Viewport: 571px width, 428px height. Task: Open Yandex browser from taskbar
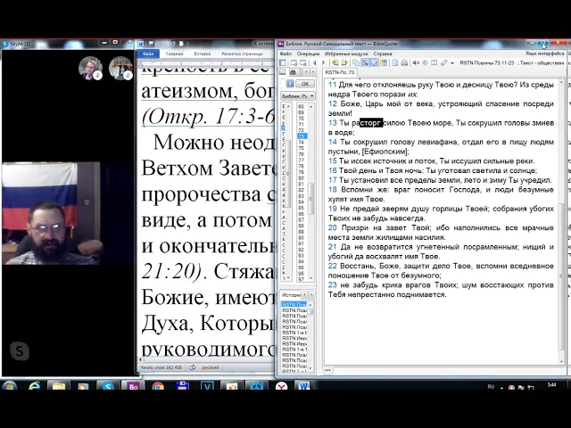(281, 386)
